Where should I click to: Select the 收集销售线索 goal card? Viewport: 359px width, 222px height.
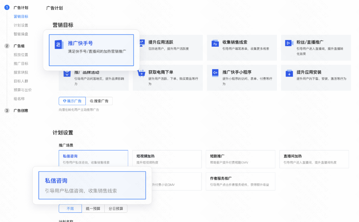(242, 47)
